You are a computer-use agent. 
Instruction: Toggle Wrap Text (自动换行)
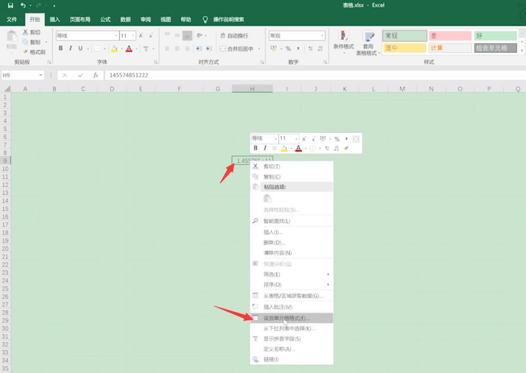[x=234, y=35]
